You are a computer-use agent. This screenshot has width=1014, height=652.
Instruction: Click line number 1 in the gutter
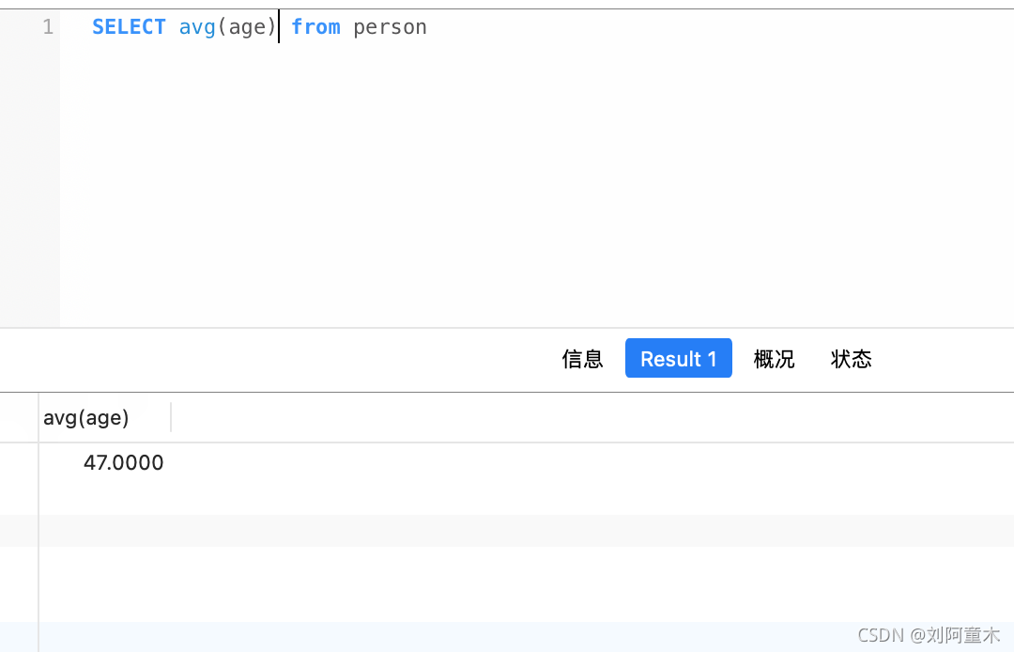coord(48,27)
